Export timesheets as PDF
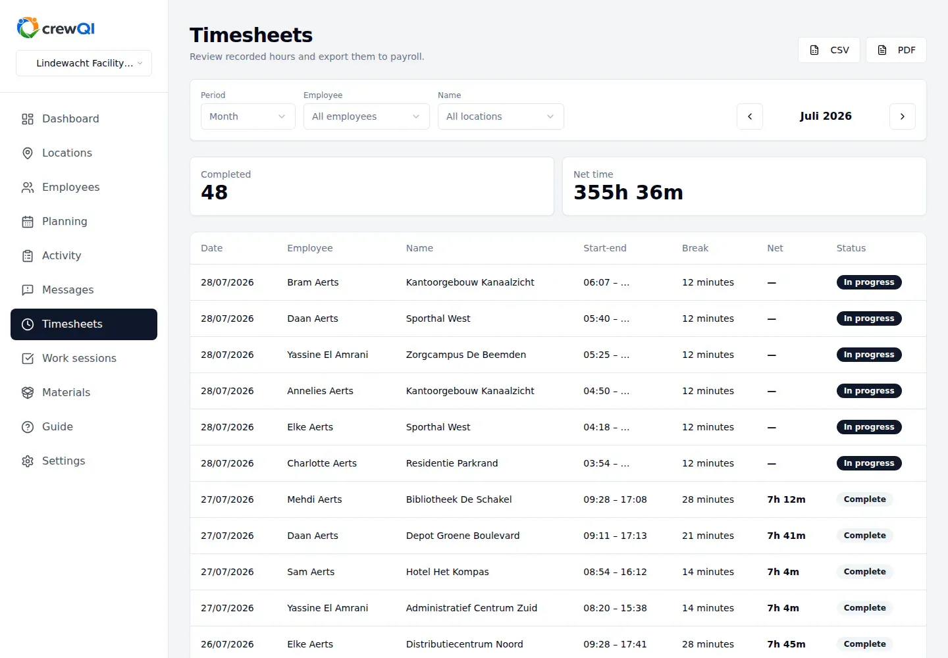948x658 pixels. coord(896,50)
